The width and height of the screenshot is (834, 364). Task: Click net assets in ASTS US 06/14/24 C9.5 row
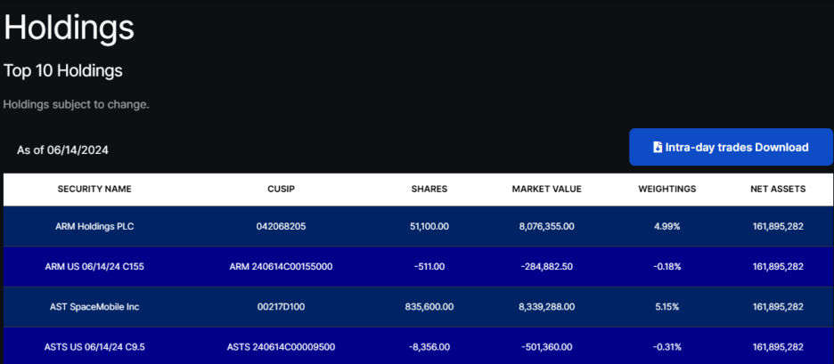778,347
